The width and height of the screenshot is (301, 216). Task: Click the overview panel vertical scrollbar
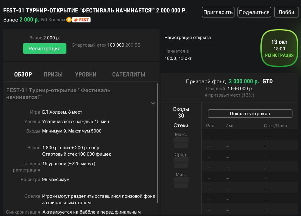157,142
